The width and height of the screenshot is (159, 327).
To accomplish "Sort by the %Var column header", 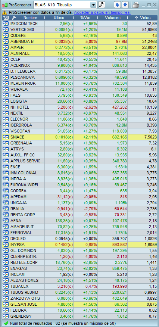I will 85,18.
